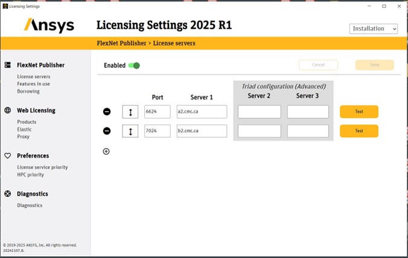The width and height of the screenshot is (408, 258).
Task: Open Elastic licensing page
Action: click(x=24, y=129)
